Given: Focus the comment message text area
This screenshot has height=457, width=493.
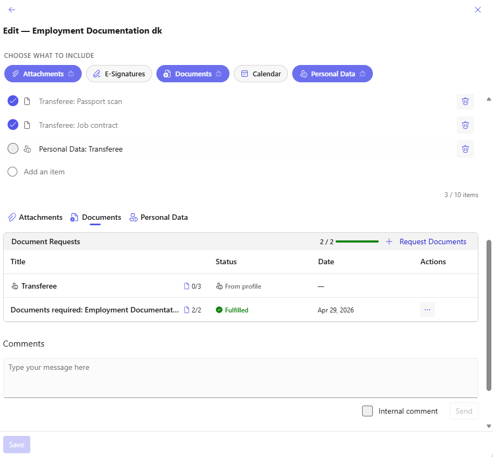Looking at the screenshot, I should (241, 378).
